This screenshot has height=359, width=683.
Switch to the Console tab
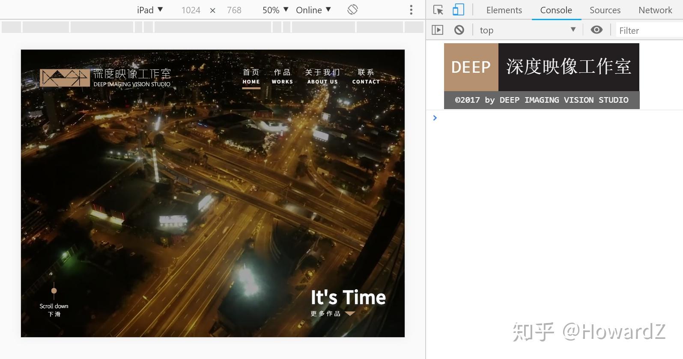(556, 10)
